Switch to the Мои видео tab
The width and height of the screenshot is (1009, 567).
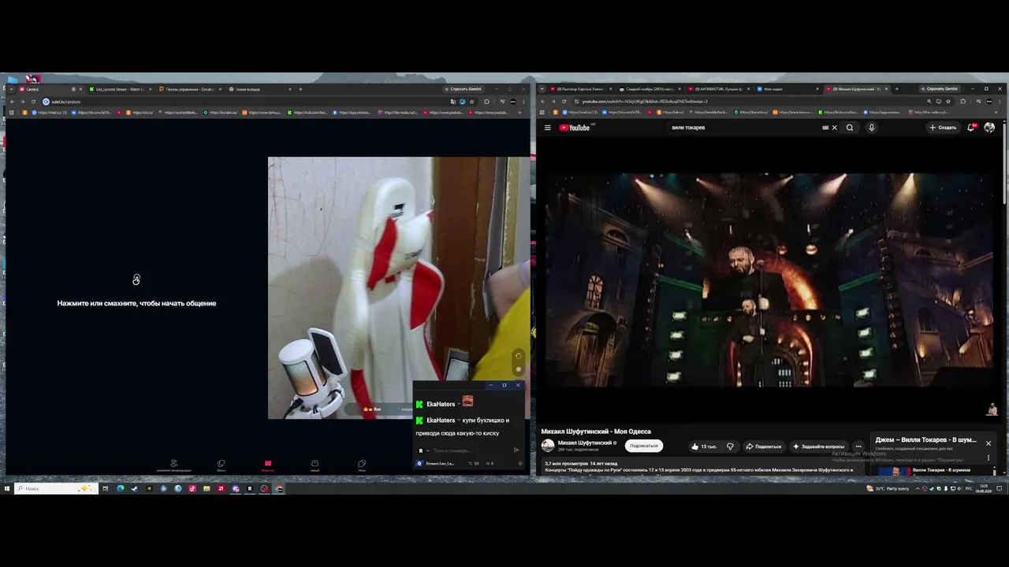coord(788,89)
